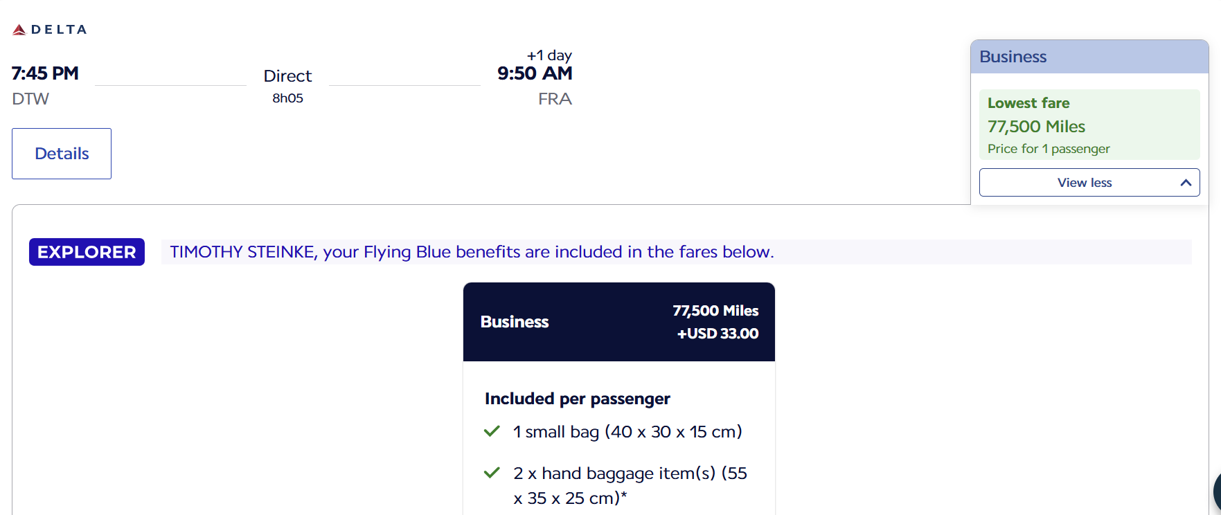The width and height of the screenshot is (1221, 515).
Task: Collapse fares with the View less button
Action: [1084, 183]
